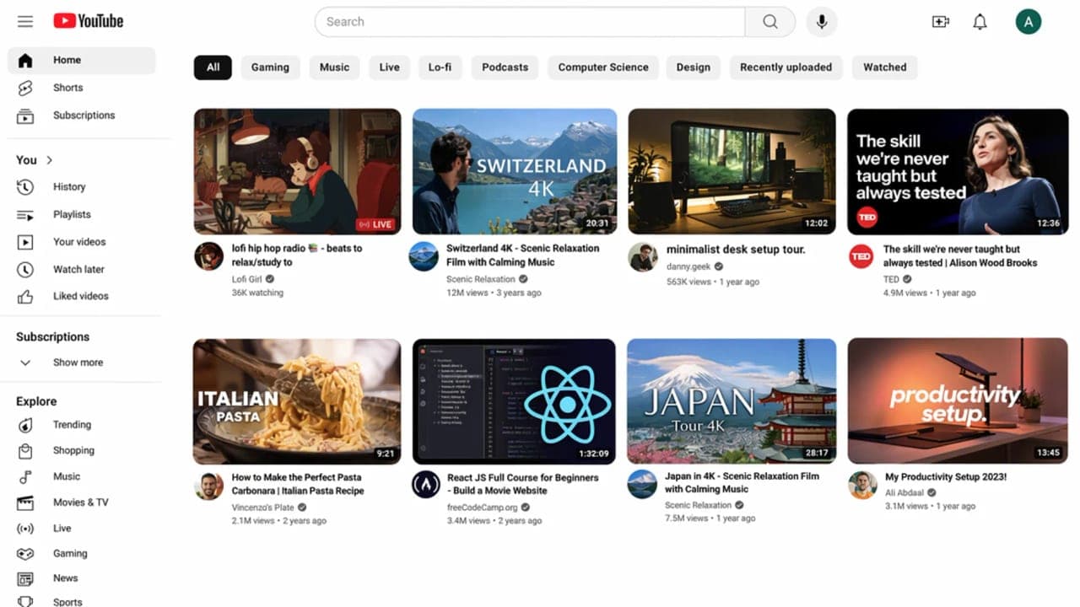This screenshot has width=1080, height=607.
Task: Open the Japan Tour 4K thumbnail
Action: (x=732, y=401)
